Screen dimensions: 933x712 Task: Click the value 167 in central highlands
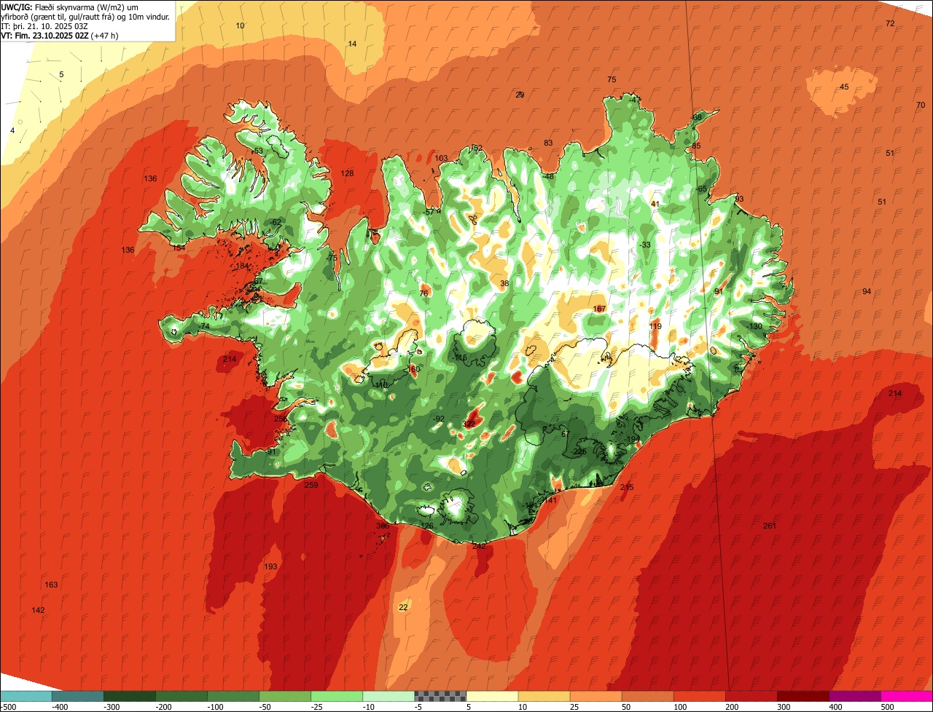click(599, 309)
